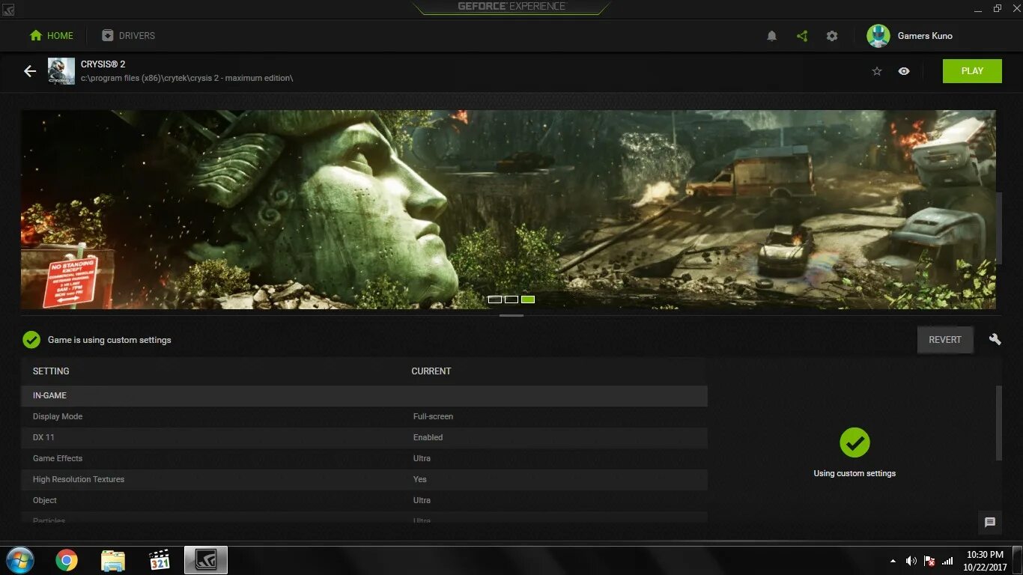1023x575 pixels.
Task: Open the volume speaker tray icon
Action: tap(911, 561)
